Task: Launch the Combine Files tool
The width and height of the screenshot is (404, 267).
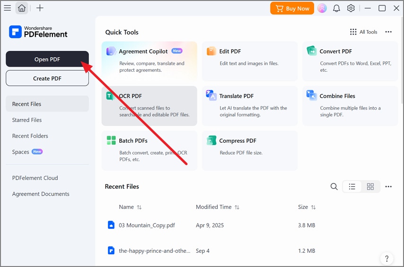Action: tap(350, 106)
